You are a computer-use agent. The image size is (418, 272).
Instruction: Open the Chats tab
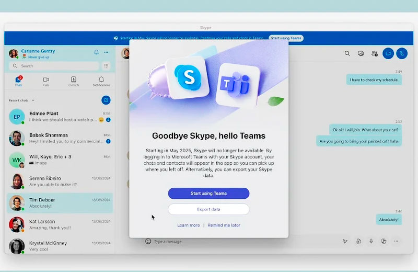coord(18,81)
